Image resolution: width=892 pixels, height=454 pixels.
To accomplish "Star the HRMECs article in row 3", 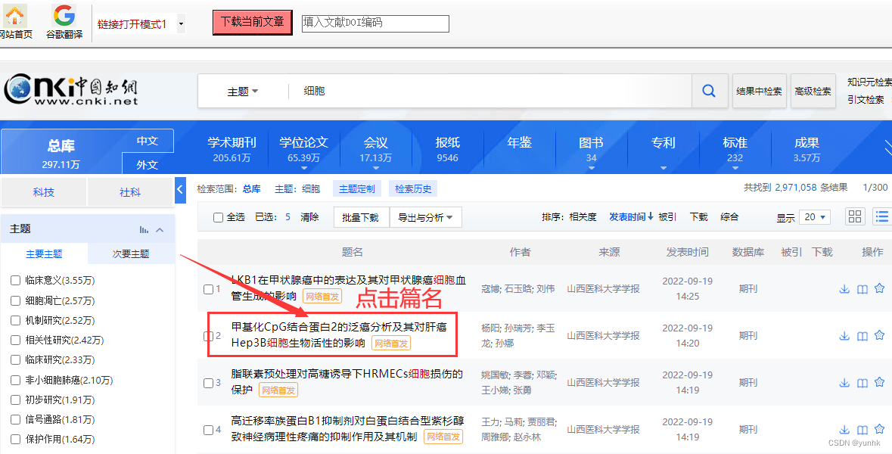I will pyautogui.click(x=879, y=382).
